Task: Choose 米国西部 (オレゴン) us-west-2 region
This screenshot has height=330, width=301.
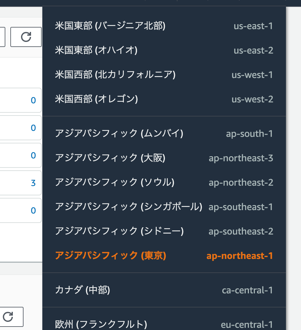Action: click(x=164, y=99)
